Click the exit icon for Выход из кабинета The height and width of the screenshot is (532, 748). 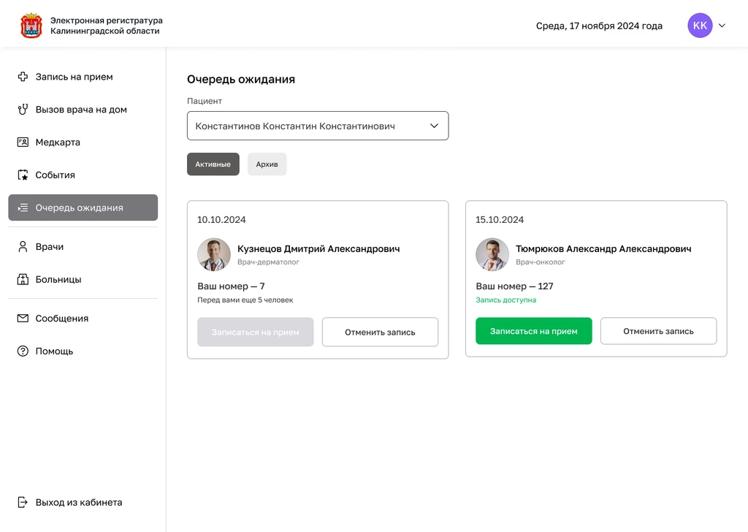(23, 503)
